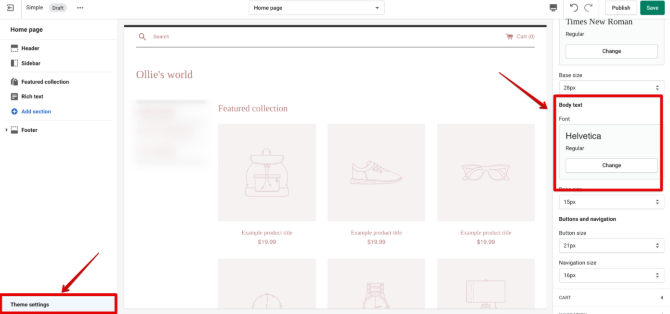Click the Footer section icon
The height and width of the screenshot is (314, 670).
point(14,130)
